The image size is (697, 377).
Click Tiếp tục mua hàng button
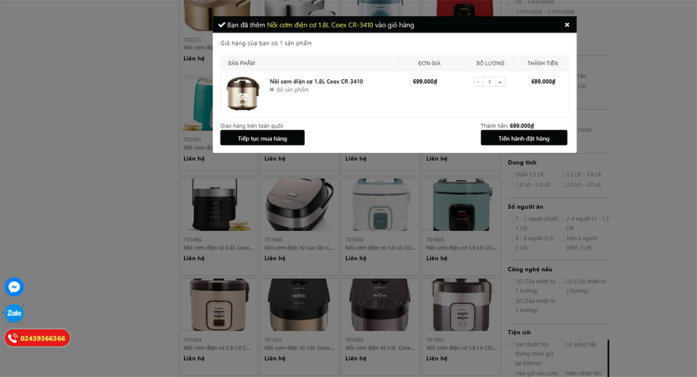click(x=262, y=138)
